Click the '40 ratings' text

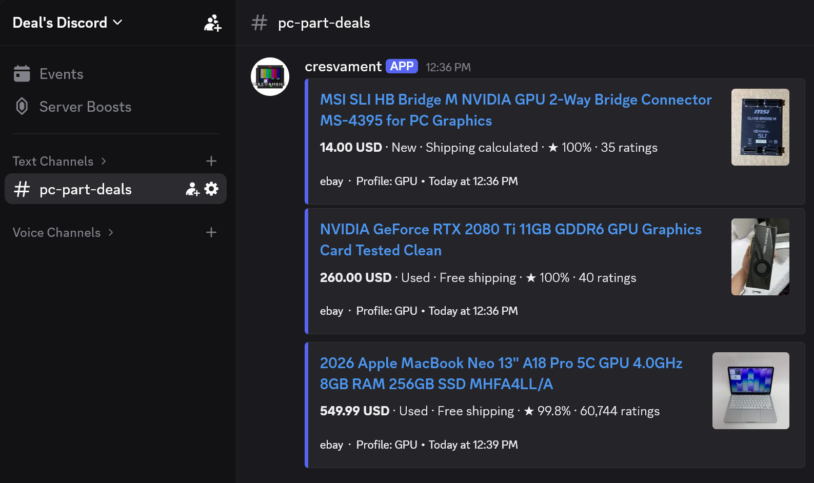tap(607, 278)
